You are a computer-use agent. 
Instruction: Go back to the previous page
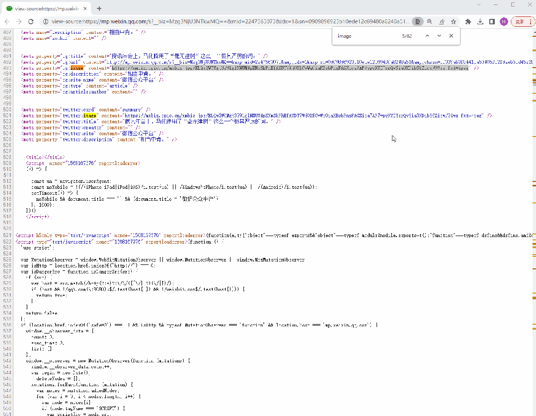7,21
